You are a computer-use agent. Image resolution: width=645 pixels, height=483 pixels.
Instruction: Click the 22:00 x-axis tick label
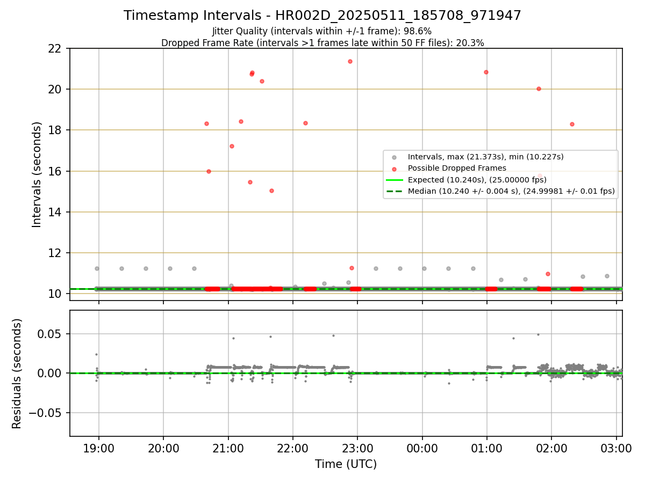point(293,448)
